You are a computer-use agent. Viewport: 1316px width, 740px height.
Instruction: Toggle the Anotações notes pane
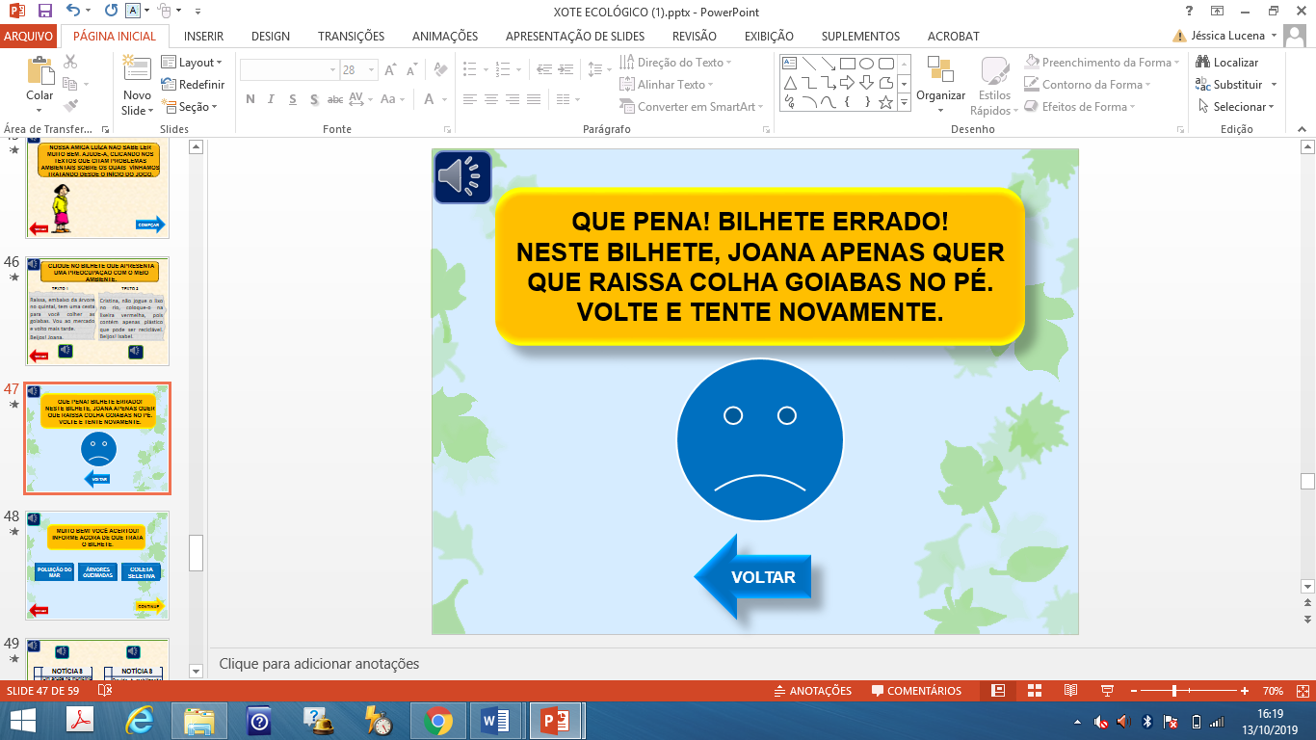[x=813, y=691]
